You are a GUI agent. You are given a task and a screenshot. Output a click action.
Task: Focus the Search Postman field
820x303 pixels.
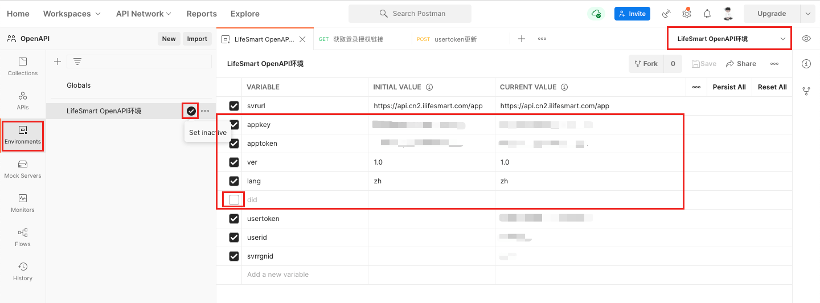(x=410, y=14)
